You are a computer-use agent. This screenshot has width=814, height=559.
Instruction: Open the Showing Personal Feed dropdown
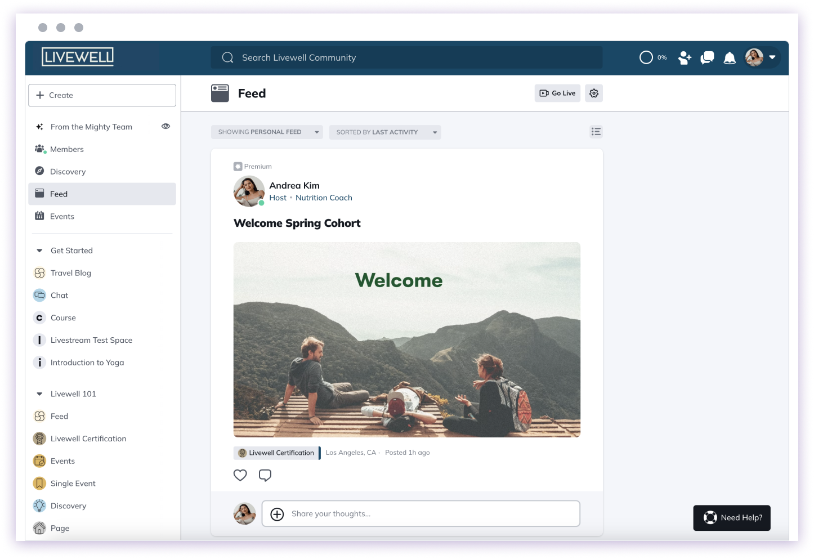pos(267,132)
